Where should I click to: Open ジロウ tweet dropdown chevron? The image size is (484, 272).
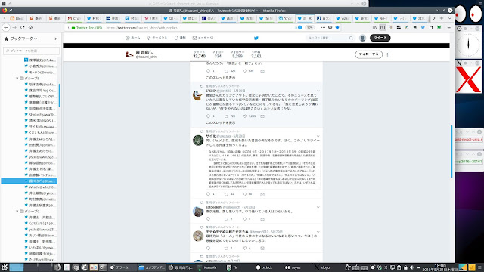point(318,91)
